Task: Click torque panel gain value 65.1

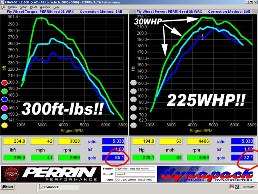Action: tap(114, 157)
